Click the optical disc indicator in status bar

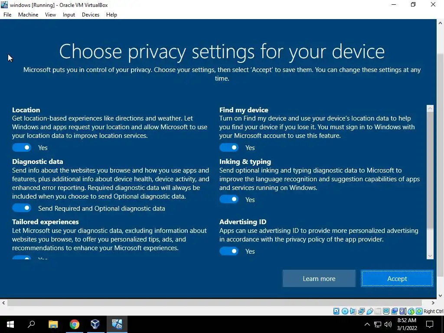(345, 311)
